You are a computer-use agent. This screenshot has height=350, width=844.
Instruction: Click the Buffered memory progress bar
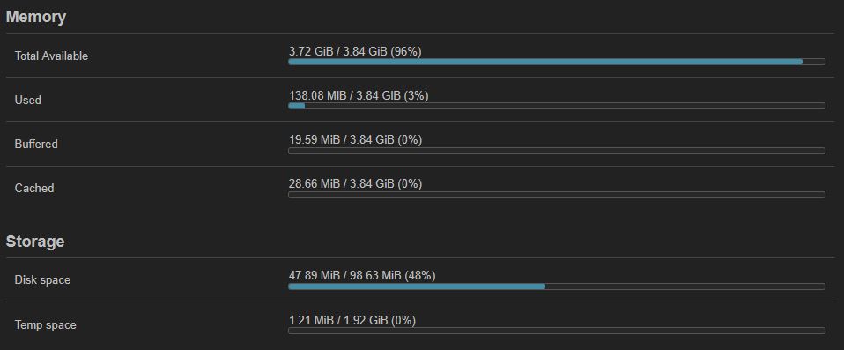coord(557,151)
